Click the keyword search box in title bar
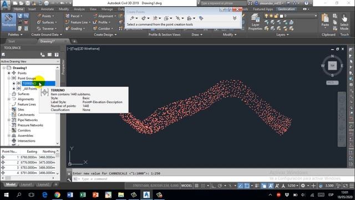 (x=223, y=3)
